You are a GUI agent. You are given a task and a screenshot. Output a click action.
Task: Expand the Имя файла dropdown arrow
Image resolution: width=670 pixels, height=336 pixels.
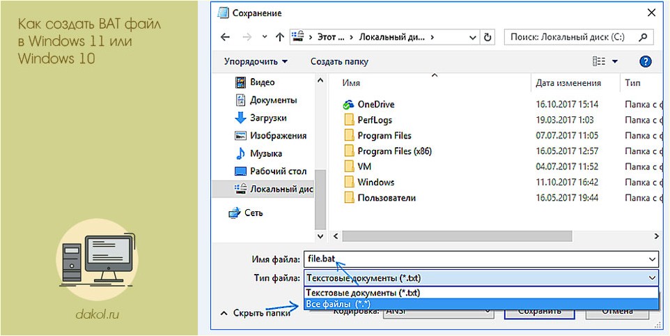tap(652, 259)
